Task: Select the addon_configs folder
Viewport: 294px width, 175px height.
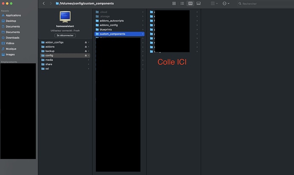Action: click(x=65, y=42)
